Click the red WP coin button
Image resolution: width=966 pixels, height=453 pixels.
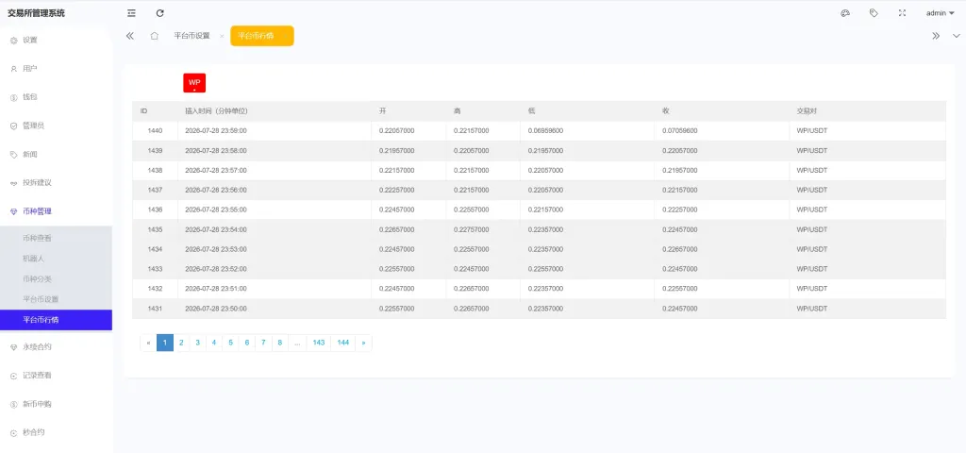[194, 83]
